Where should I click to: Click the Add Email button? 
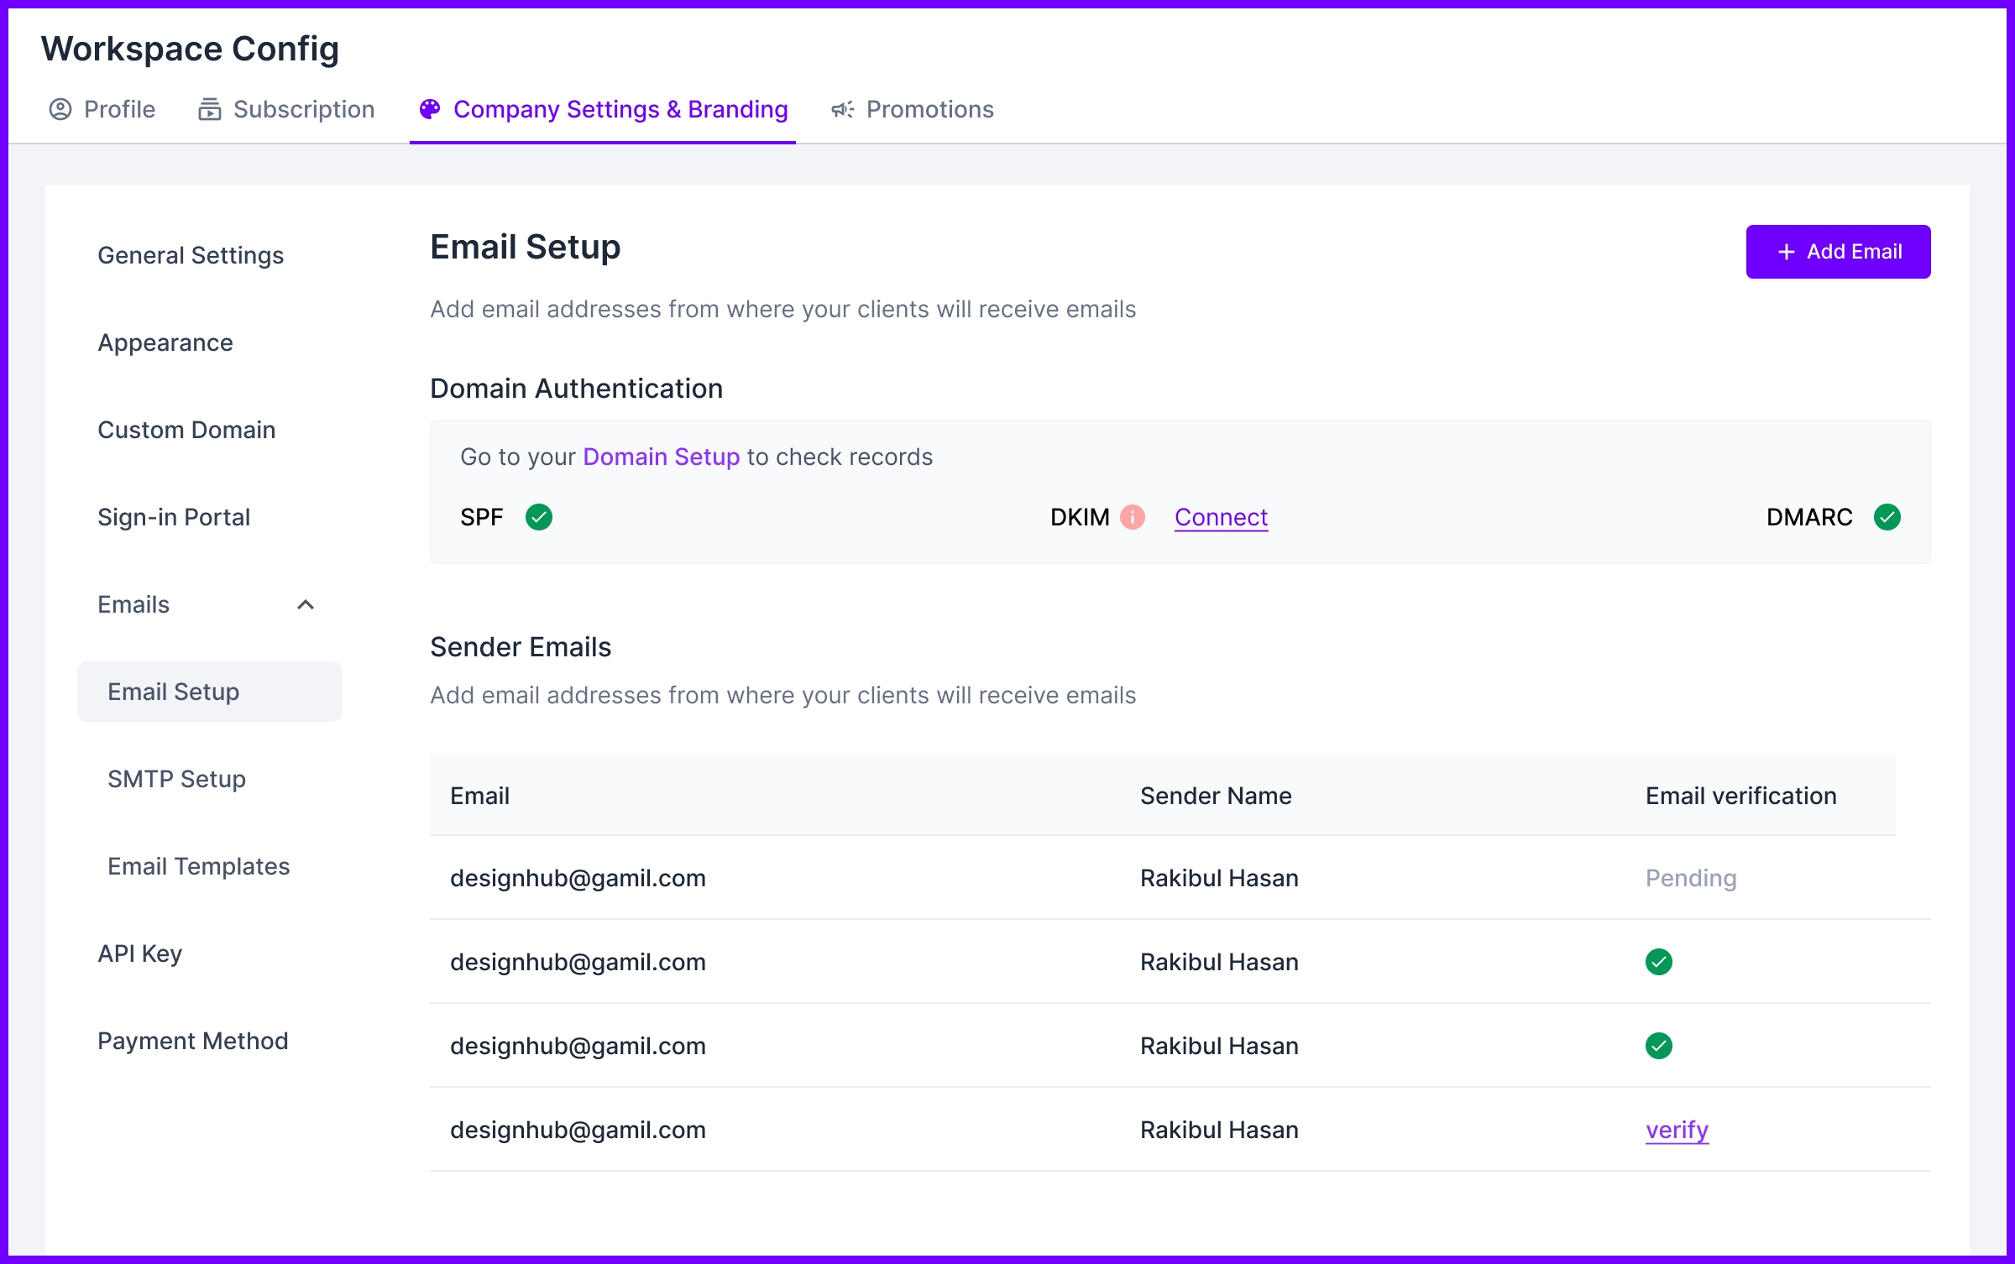[x=1838, y=251]
